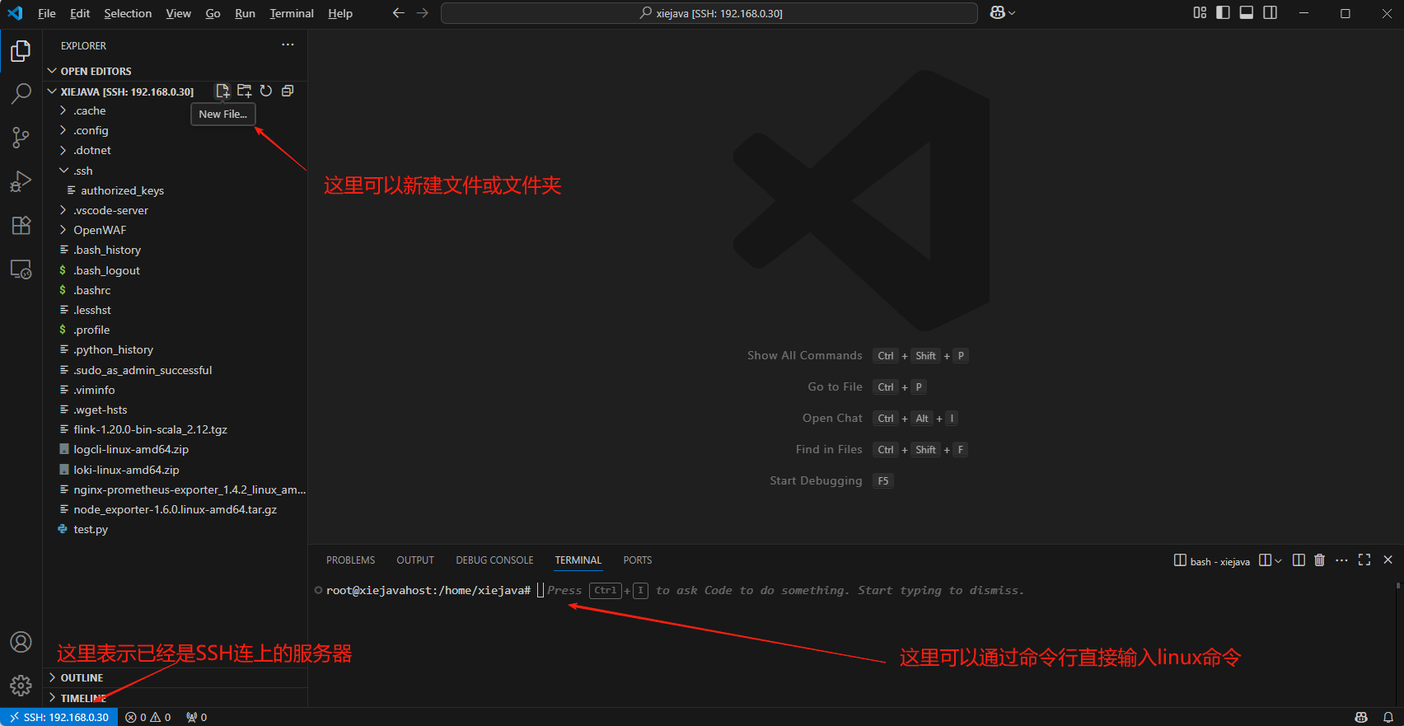Toggle the bottom panel visibility
1404x726 pixels.
(1247, 13)
